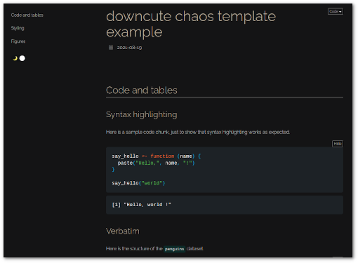The height and width of the screenshot is (263, 358).
Task: Click the date text 2021-08-19
Action: click(x=129, y=48)
